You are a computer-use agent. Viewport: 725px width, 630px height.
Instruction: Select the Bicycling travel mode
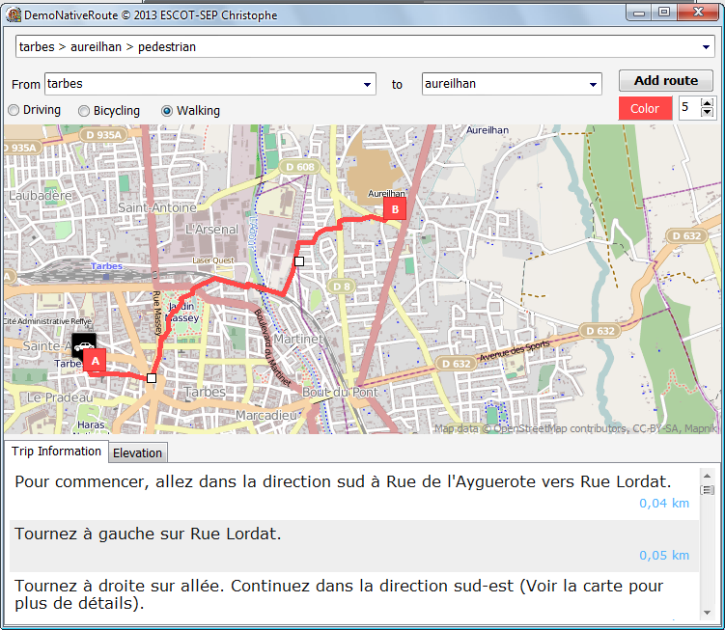(x=84, y=111)
